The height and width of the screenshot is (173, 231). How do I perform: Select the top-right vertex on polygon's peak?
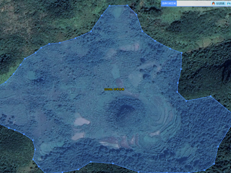coord(127,6)
